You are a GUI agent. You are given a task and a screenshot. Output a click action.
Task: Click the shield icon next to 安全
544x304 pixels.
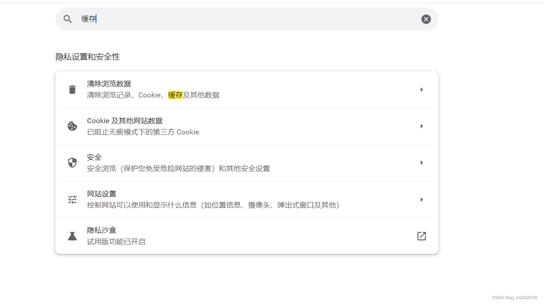point(72,163)
